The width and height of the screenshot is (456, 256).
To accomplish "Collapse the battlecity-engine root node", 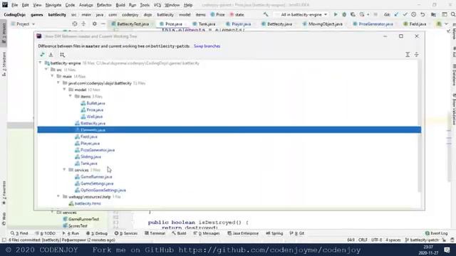I will (x=41, y=63).
